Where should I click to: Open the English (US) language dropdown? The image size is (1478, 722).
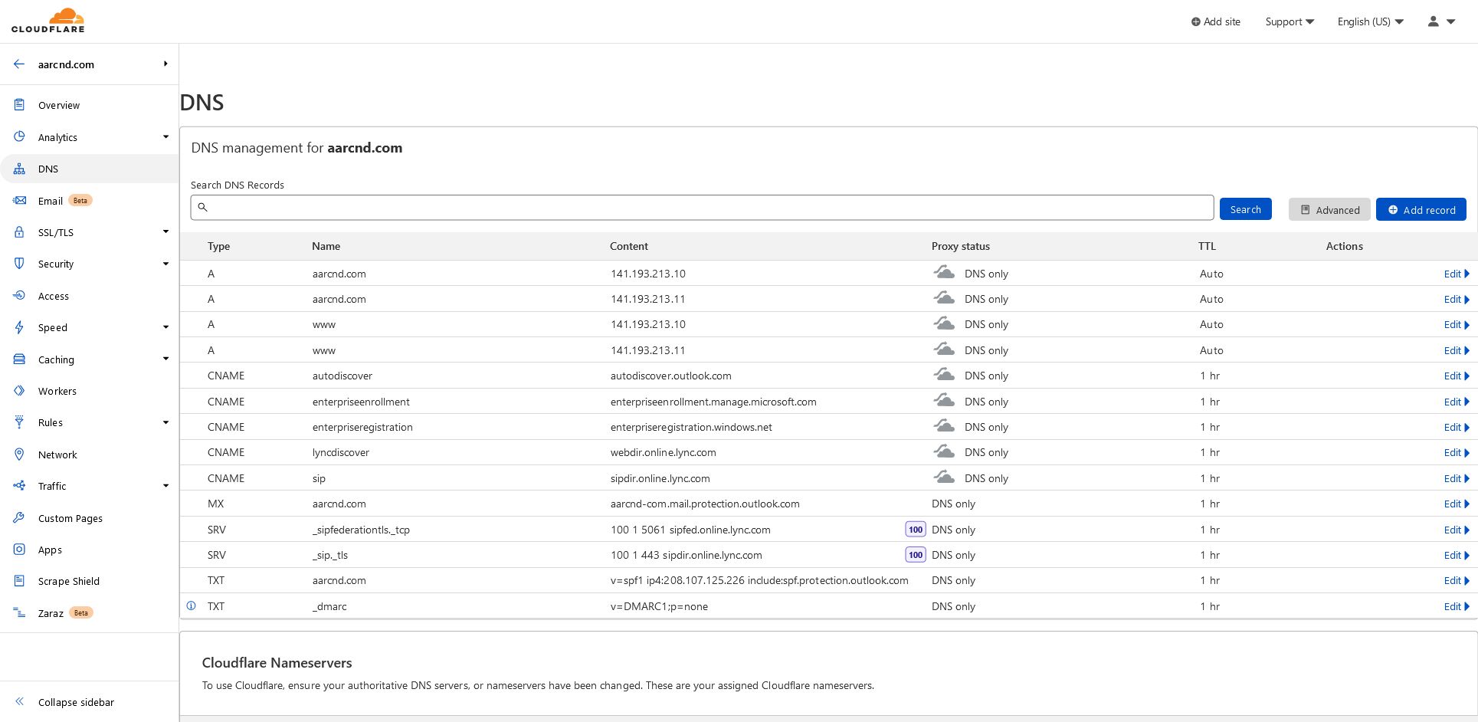pos(1370,21)
